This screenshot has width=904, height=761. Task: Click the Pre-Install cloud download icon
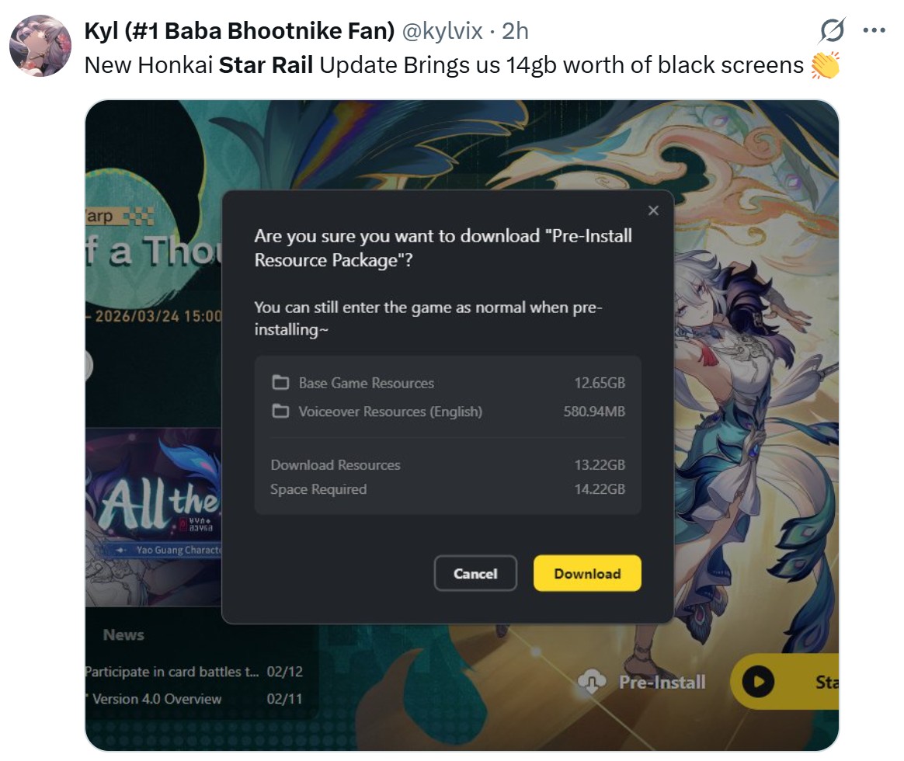click(592, 682)
